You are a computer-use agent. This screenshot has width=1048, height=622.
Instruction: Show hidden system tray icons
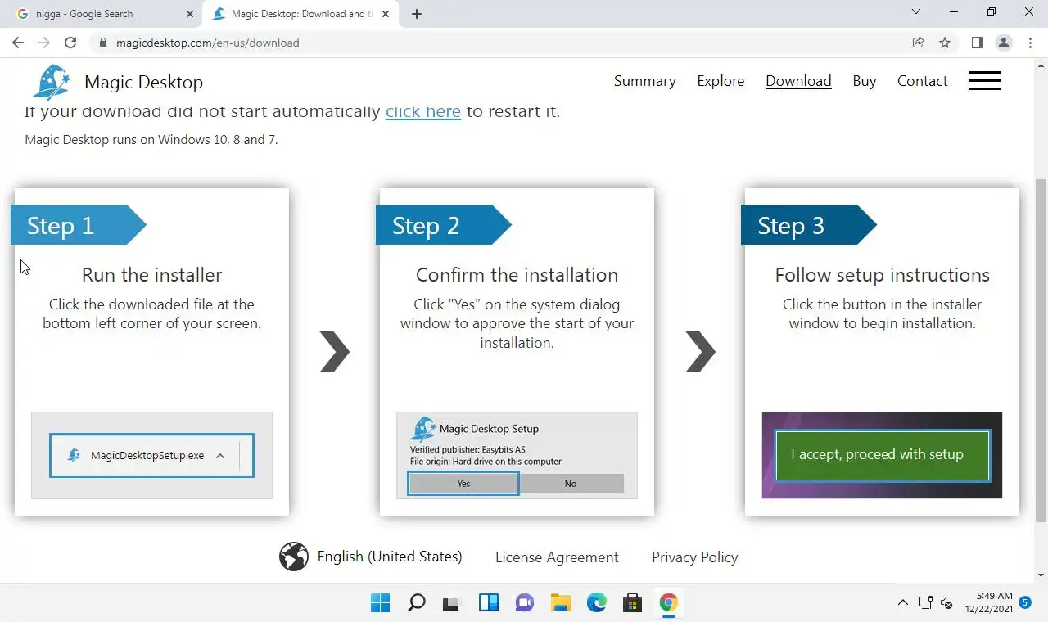pos(903,603)
